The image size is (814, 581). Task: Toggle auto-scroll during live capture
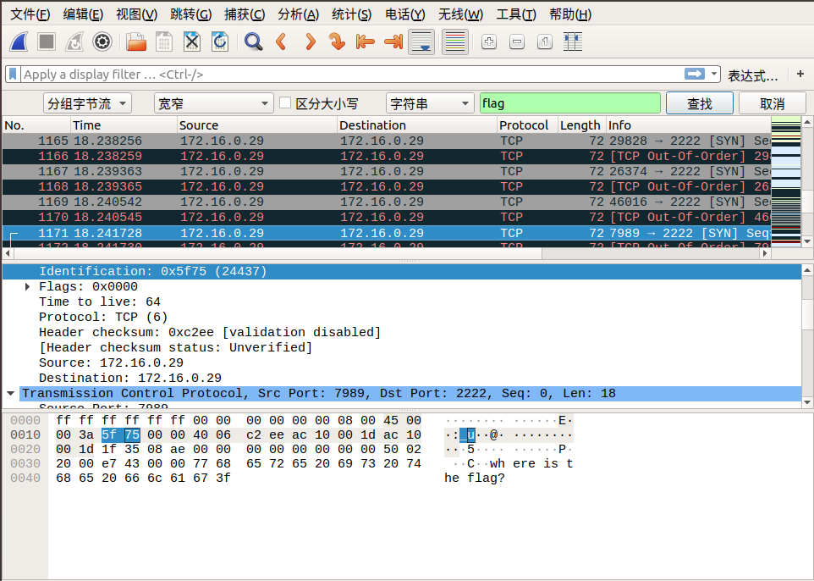pos(421,41)
